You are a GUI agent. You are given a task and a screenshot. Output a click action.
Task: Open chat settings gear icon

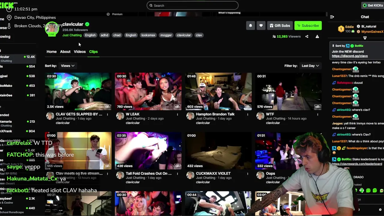click(x=380, y=210)
